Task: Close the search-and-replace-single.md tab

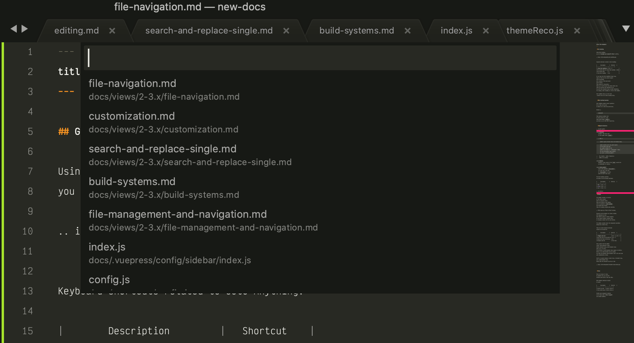Action: [286, 31]
